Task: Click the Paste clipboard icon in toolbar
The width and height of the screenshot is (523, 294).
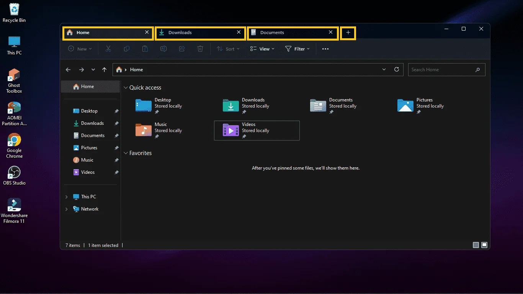Action: [x=145, y=49]
